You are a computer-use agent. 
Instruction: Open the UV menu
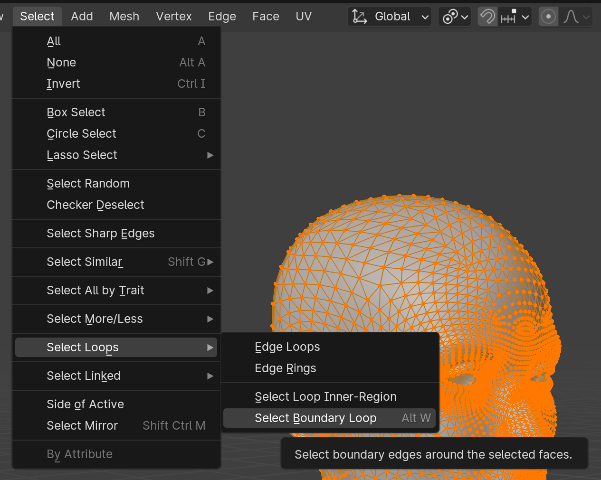pyautogui.click(x=304, y=17)
